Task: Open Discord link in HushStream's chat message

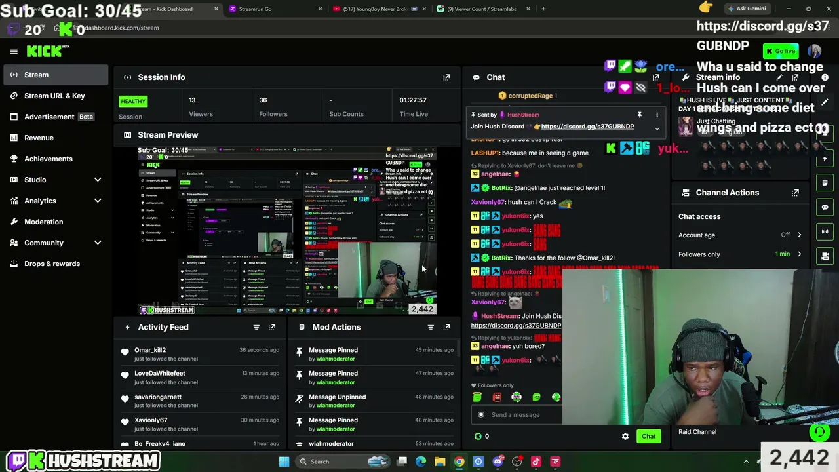Action: [x=516, y=326]
